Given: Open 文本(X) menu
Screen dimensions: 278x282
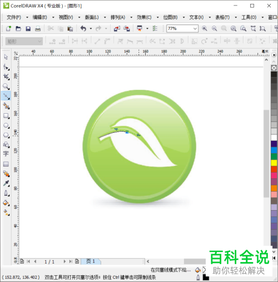Looking at the screenshot, I should point(196,17).
